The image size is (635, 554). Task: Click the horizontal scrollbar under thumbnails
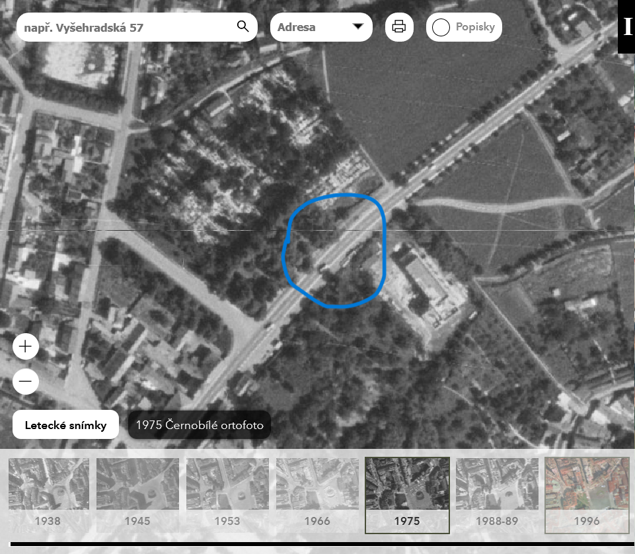click(322, 544)
